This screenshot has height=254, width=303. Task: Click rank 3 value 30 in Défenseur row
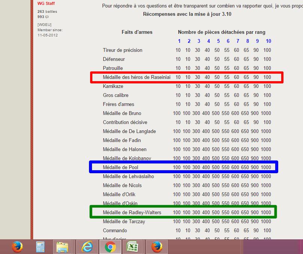tap(197, 59)
